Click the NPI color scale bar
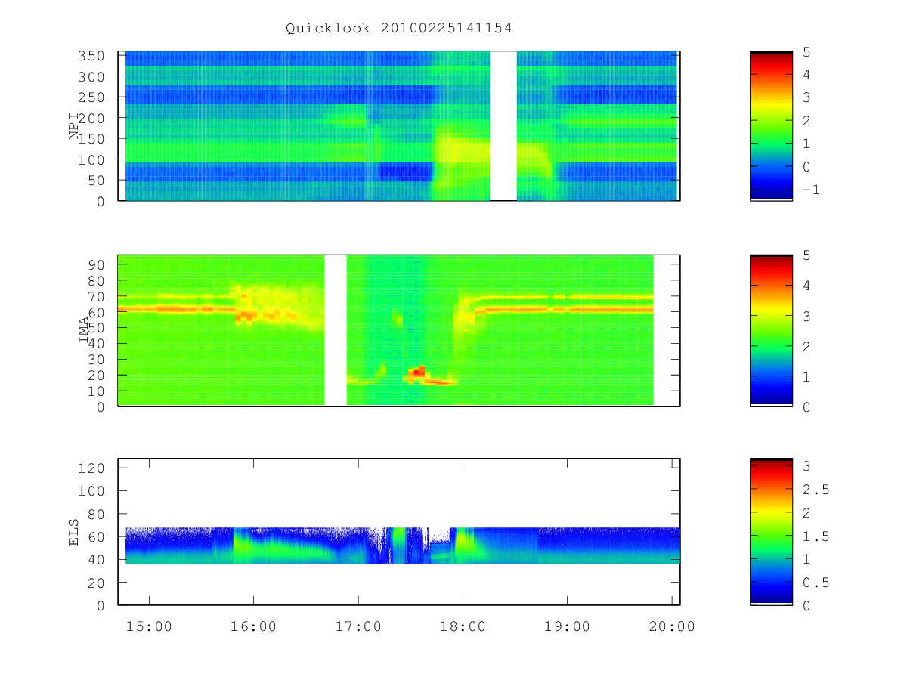Viewport: 907px width, 680px height. [x=771, y=125]
